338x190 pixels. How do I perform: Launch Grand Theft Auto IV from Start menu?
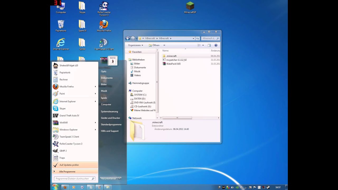[x=69, y=116]
